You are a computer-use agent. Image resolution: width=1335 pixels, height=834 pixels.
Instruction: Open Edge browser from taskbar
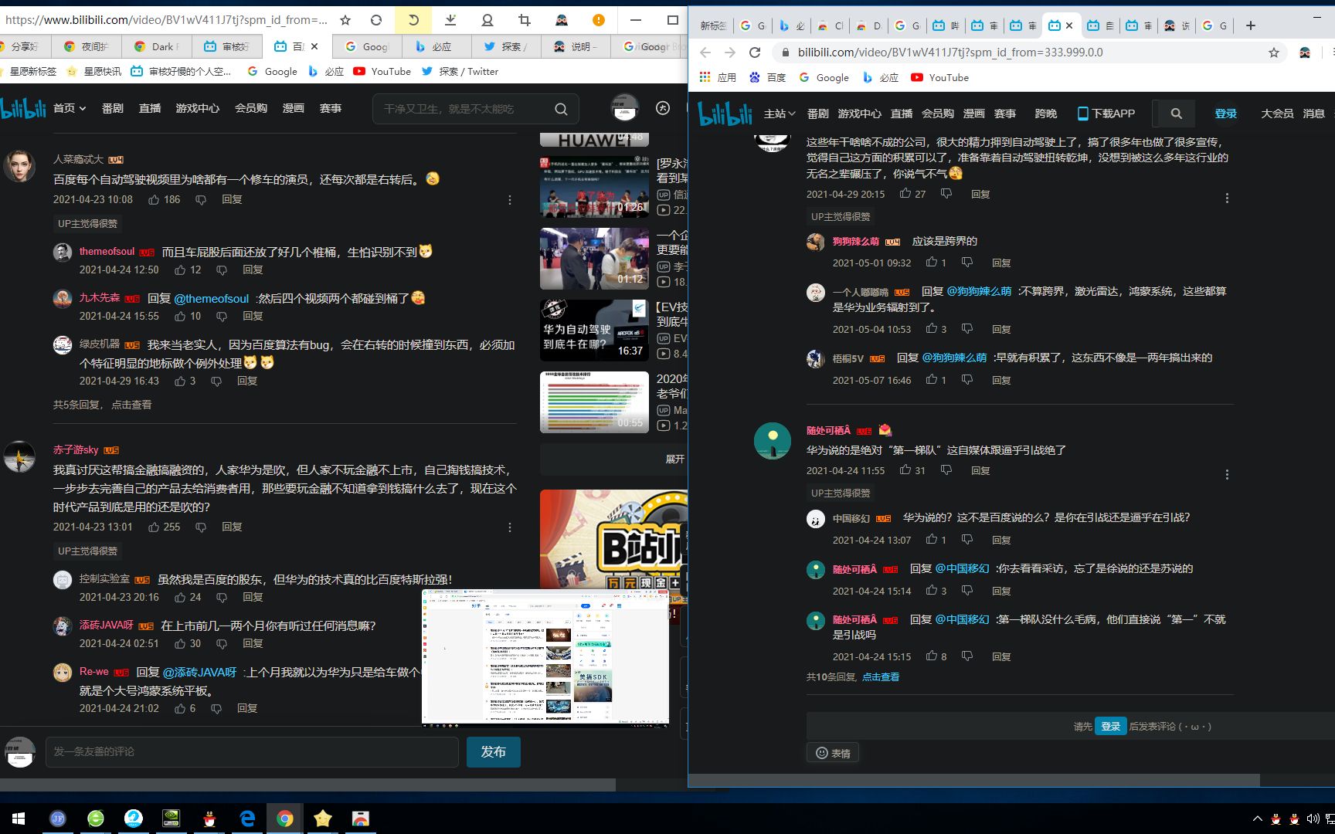tap(247, 819)
